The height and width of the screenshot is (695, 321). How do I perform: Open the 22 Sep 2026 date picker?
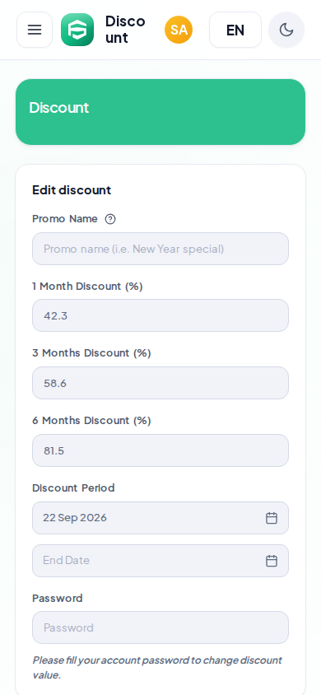(160, 518)
